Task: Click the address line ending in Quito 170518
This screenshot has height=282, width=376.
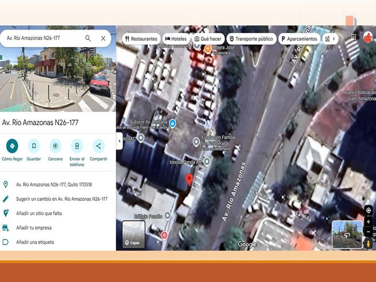Action: pyautogui.click(x=54, y=184)
